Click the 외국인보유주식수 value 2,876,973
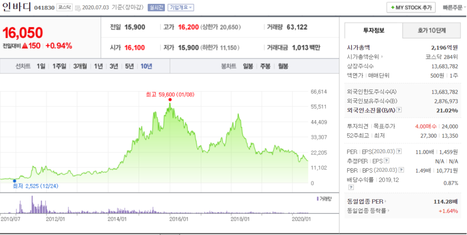 pos(446,101)
